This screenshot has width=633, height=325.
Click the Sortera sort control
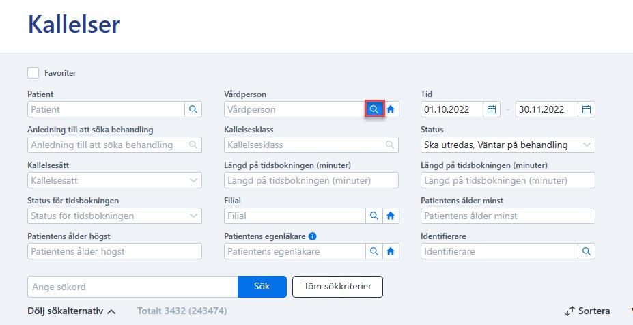point(587,311)
